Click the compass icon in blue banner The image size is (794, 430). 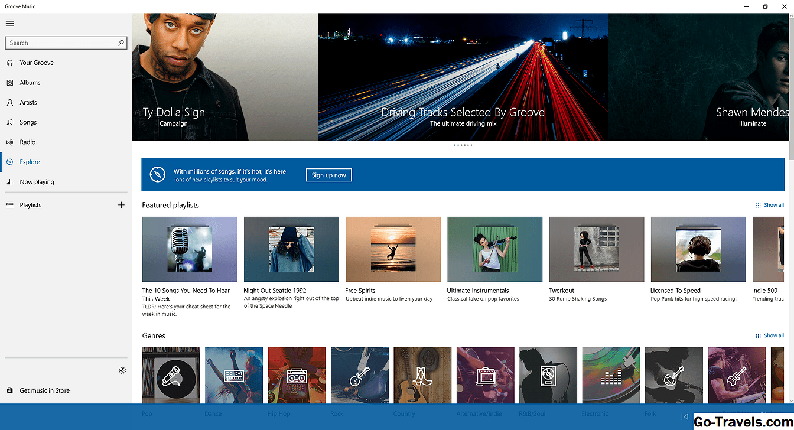click(x=157, y=175)
